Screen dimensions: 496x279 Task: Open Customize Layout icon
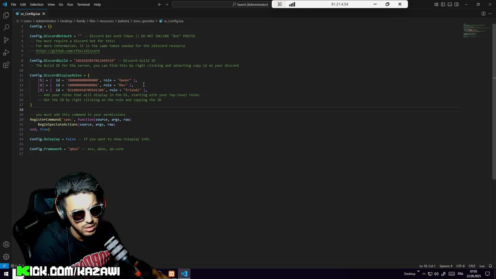[436, 4]
